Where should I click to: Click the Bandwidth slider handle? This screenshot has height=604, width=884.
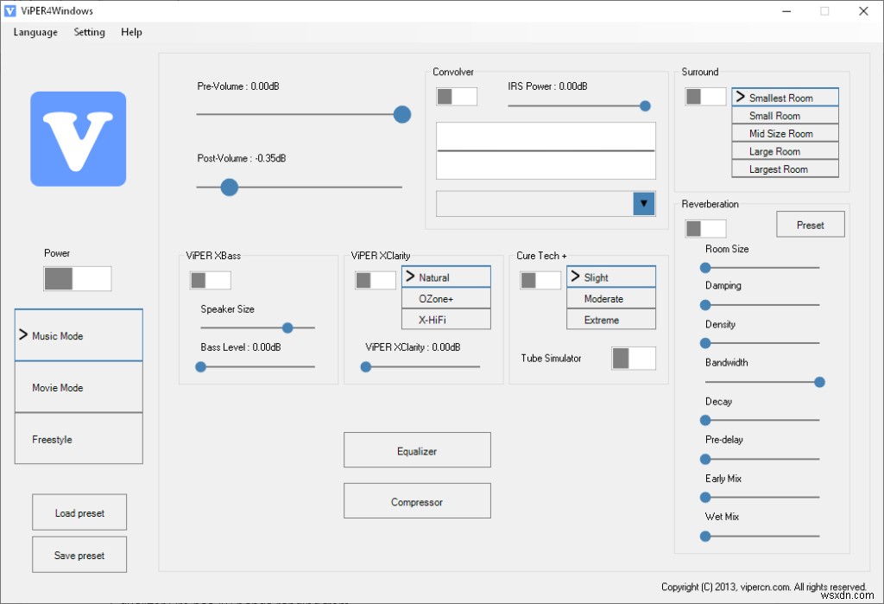(x=820, y=382)
